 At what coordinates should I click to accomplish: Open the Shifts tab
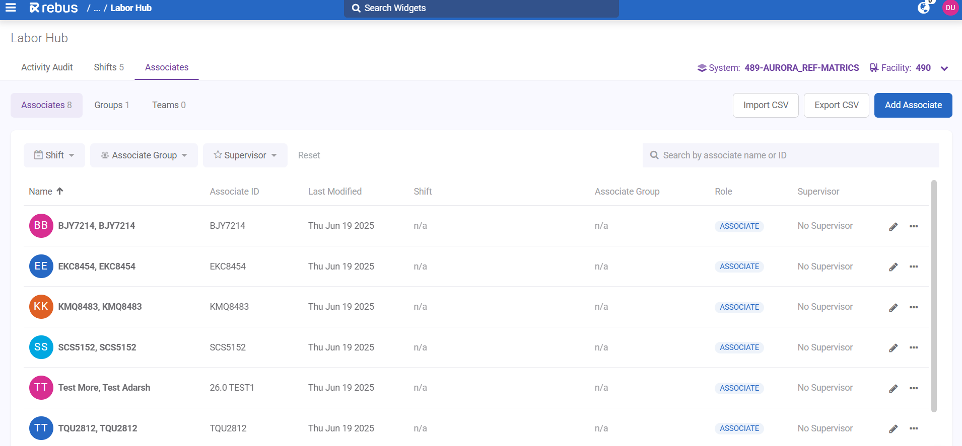pyautogui.click(x=109, y=67)
